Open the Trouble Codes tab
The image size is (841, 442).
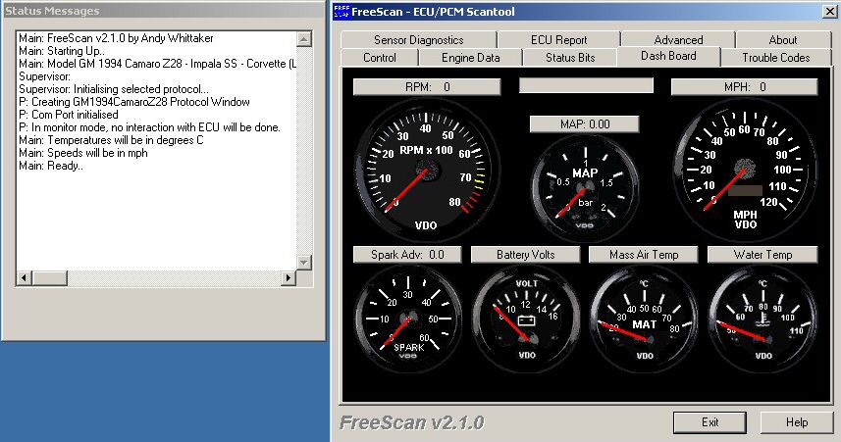coord(775,57)
